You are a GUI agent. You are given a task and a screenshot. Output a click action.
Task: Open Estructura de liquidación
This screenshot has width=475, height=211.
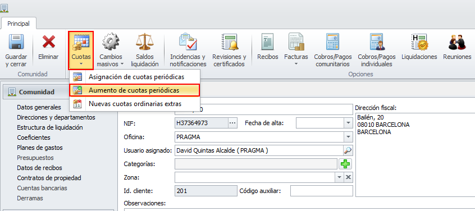click(x=50, y=127)
